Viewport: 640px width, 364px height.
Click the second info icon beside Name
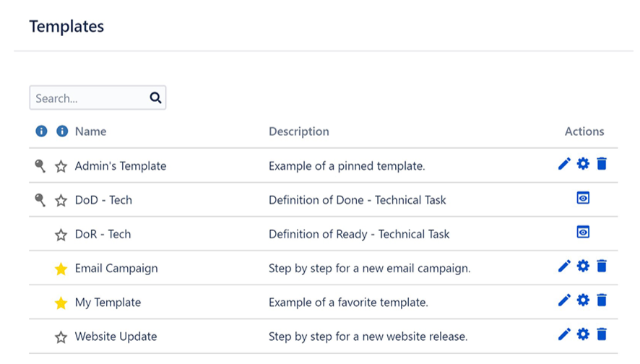[62, 131]
